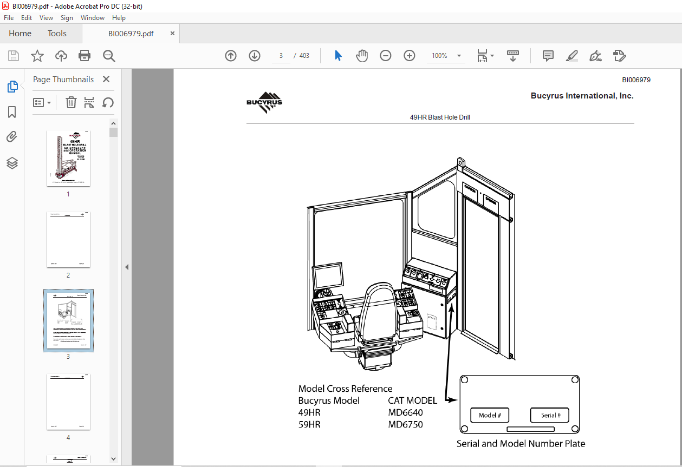
Task: Collapse the navigation pane with the arrow
Action: tap(127, 267)
